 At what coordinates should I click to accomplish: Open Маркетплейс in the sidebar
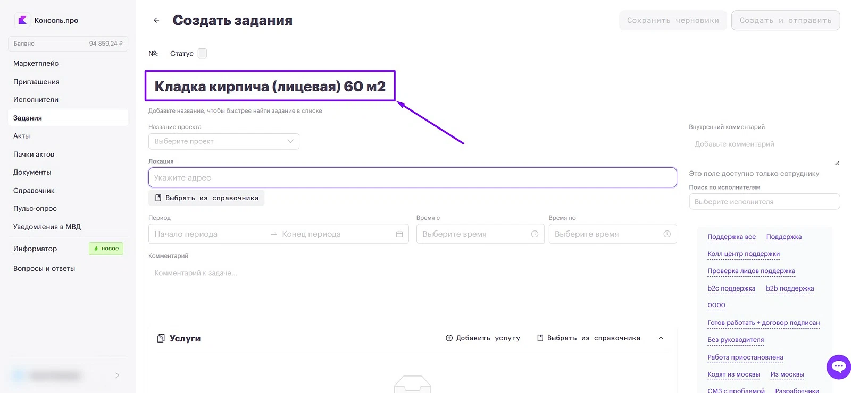click(36, 64)
